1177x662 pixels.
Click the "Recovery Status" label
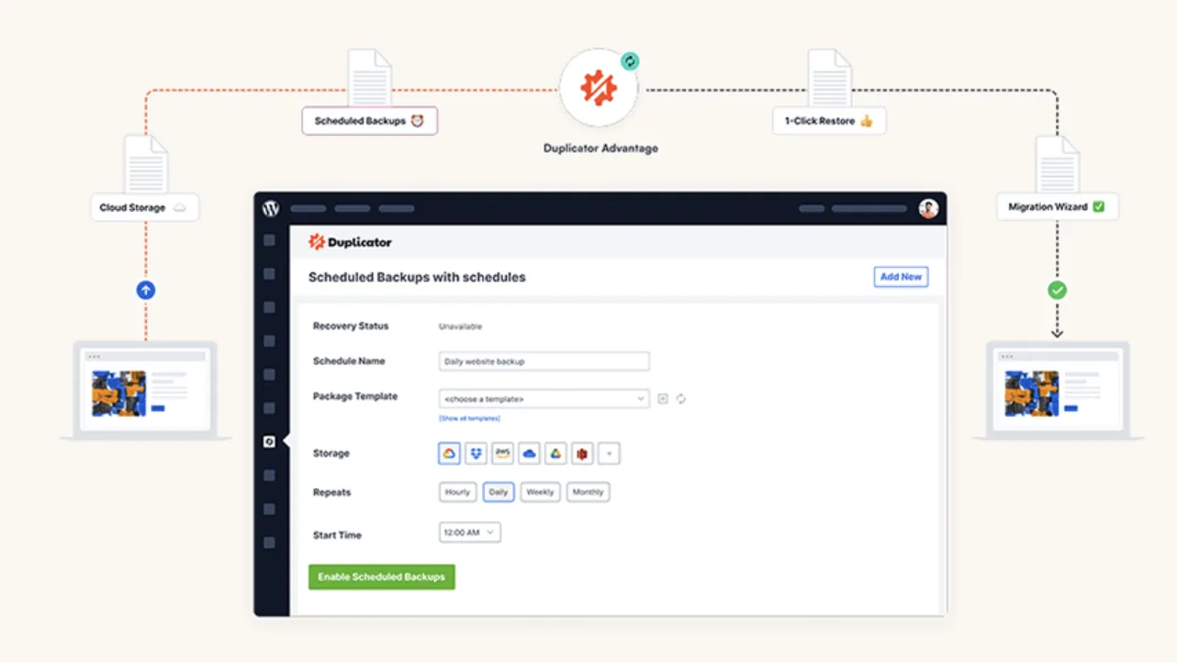click(351, 326)
